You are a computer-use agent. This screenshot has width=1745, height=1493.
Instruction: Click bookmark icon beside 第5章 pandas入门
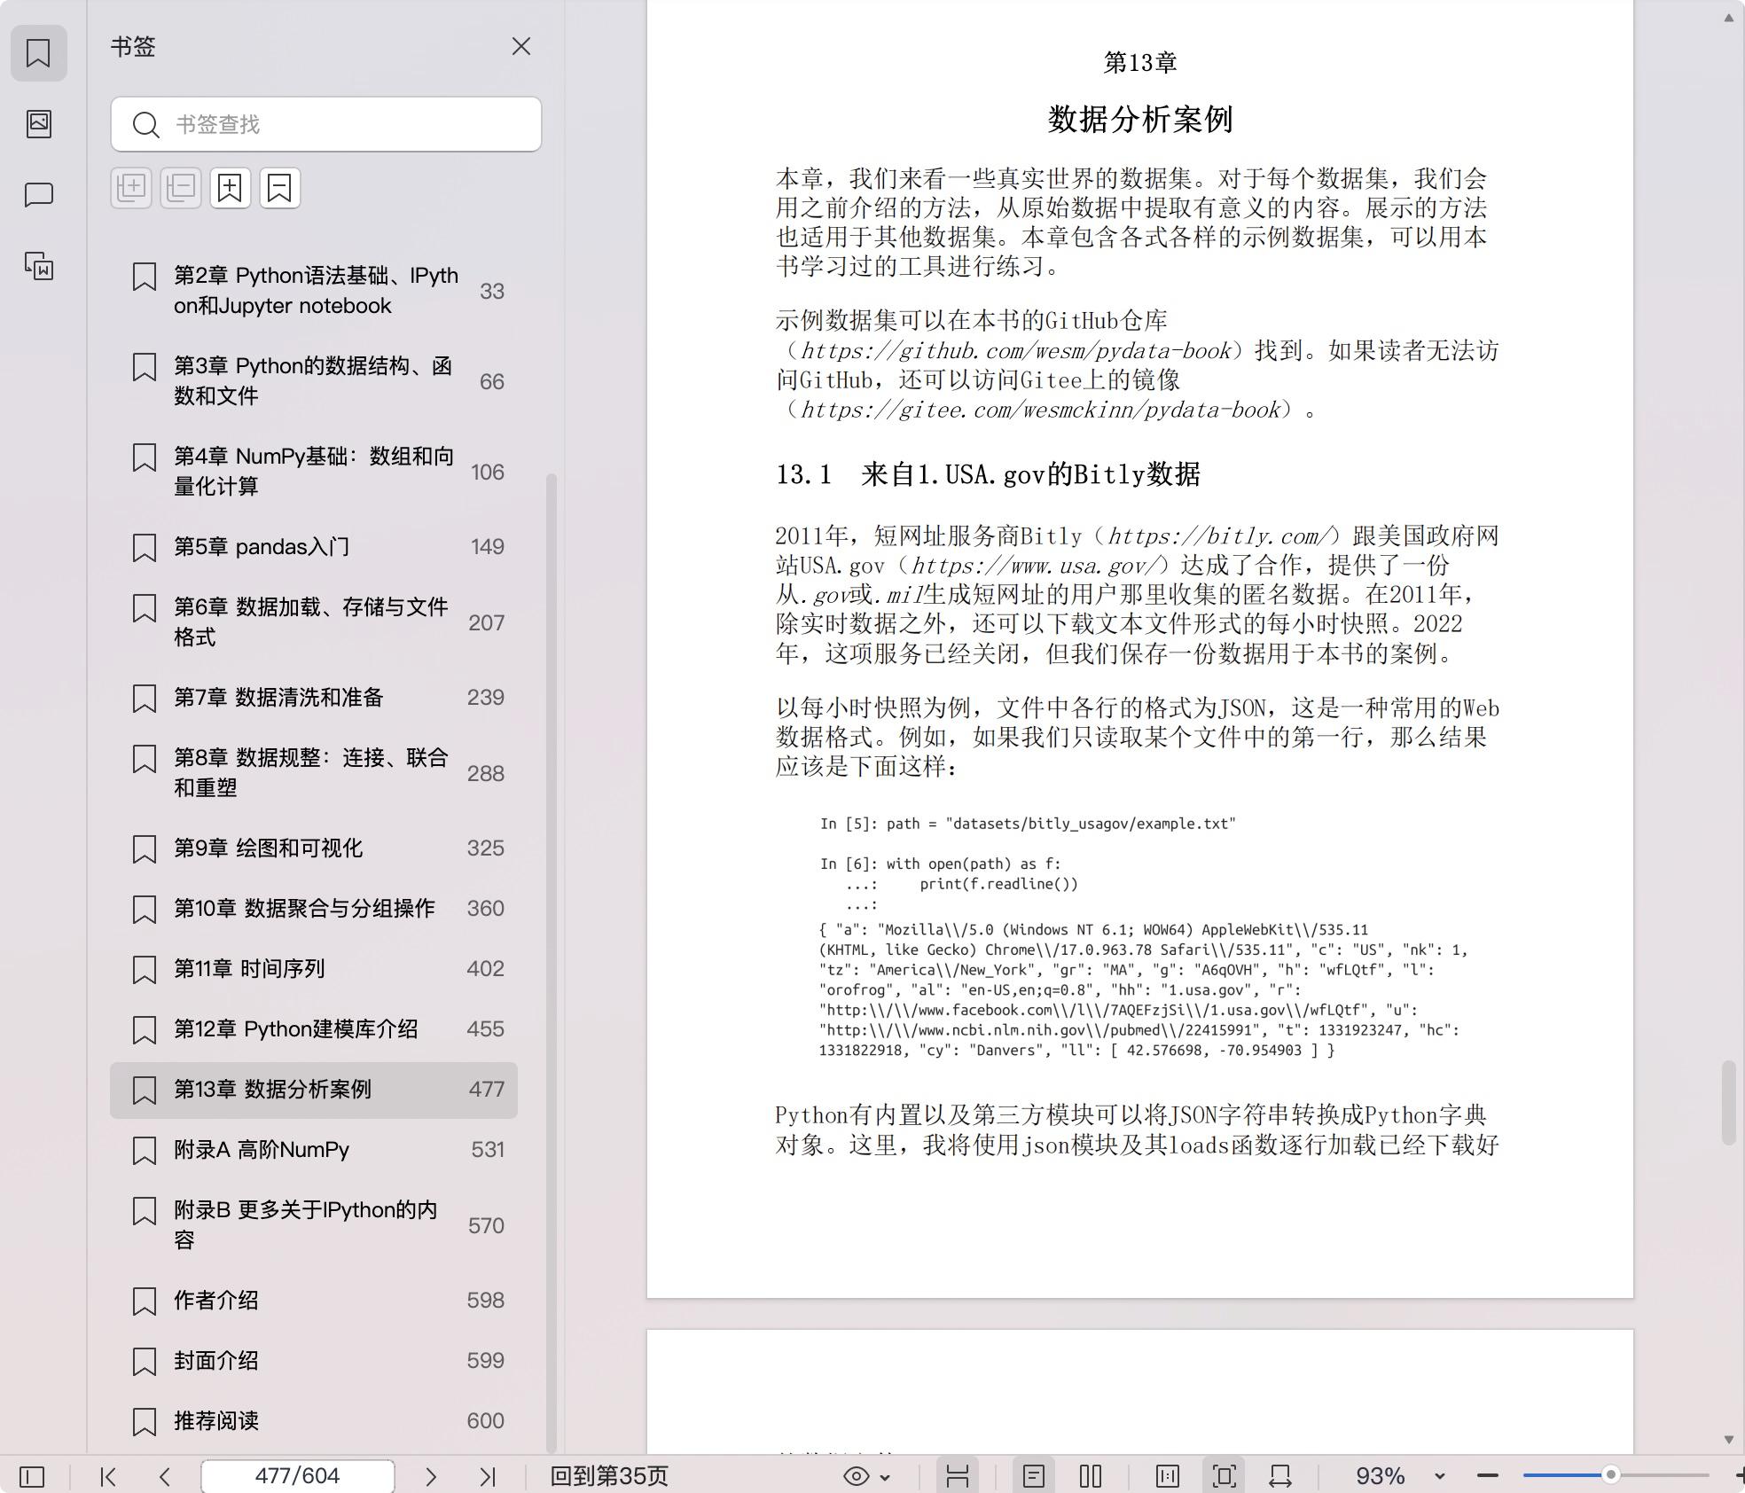pyautogui.click(x=145, y=547)
